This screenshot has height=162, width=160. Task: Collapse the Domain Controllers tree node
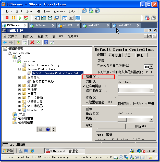20,69
